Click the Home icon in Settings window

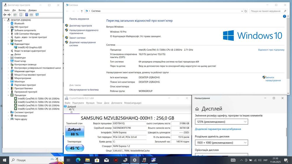click(x=197, y=109)
